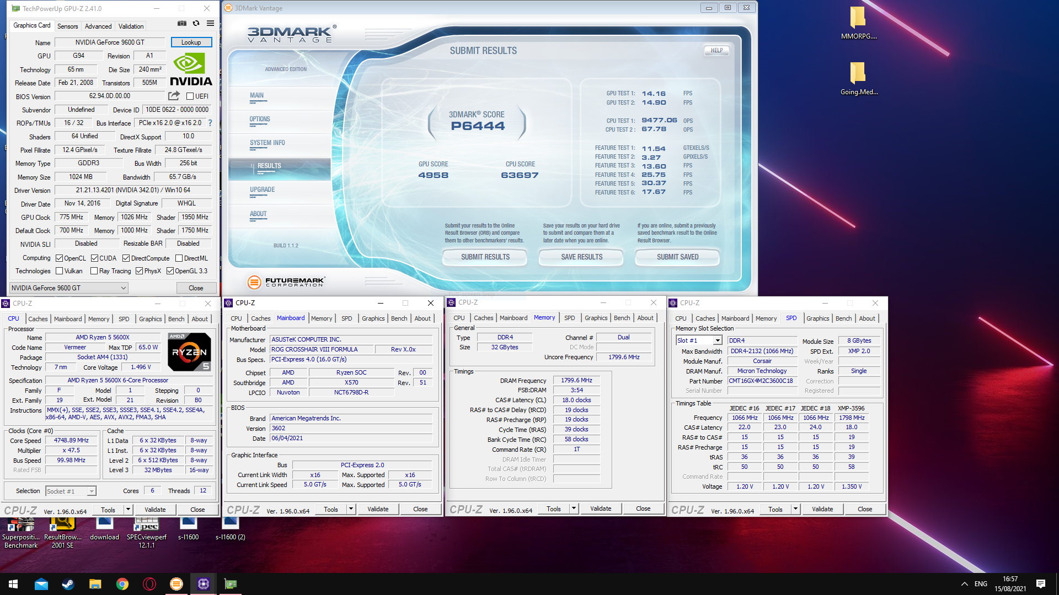Click the CPU Name field AMD Ryzen 5 5600X
Screen dimensions: 1059x595
(x=103, y=338)
